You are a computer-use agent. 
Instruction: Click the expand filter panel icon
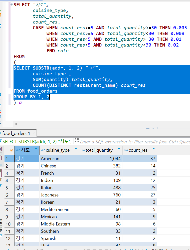click(x=77, y=140)
